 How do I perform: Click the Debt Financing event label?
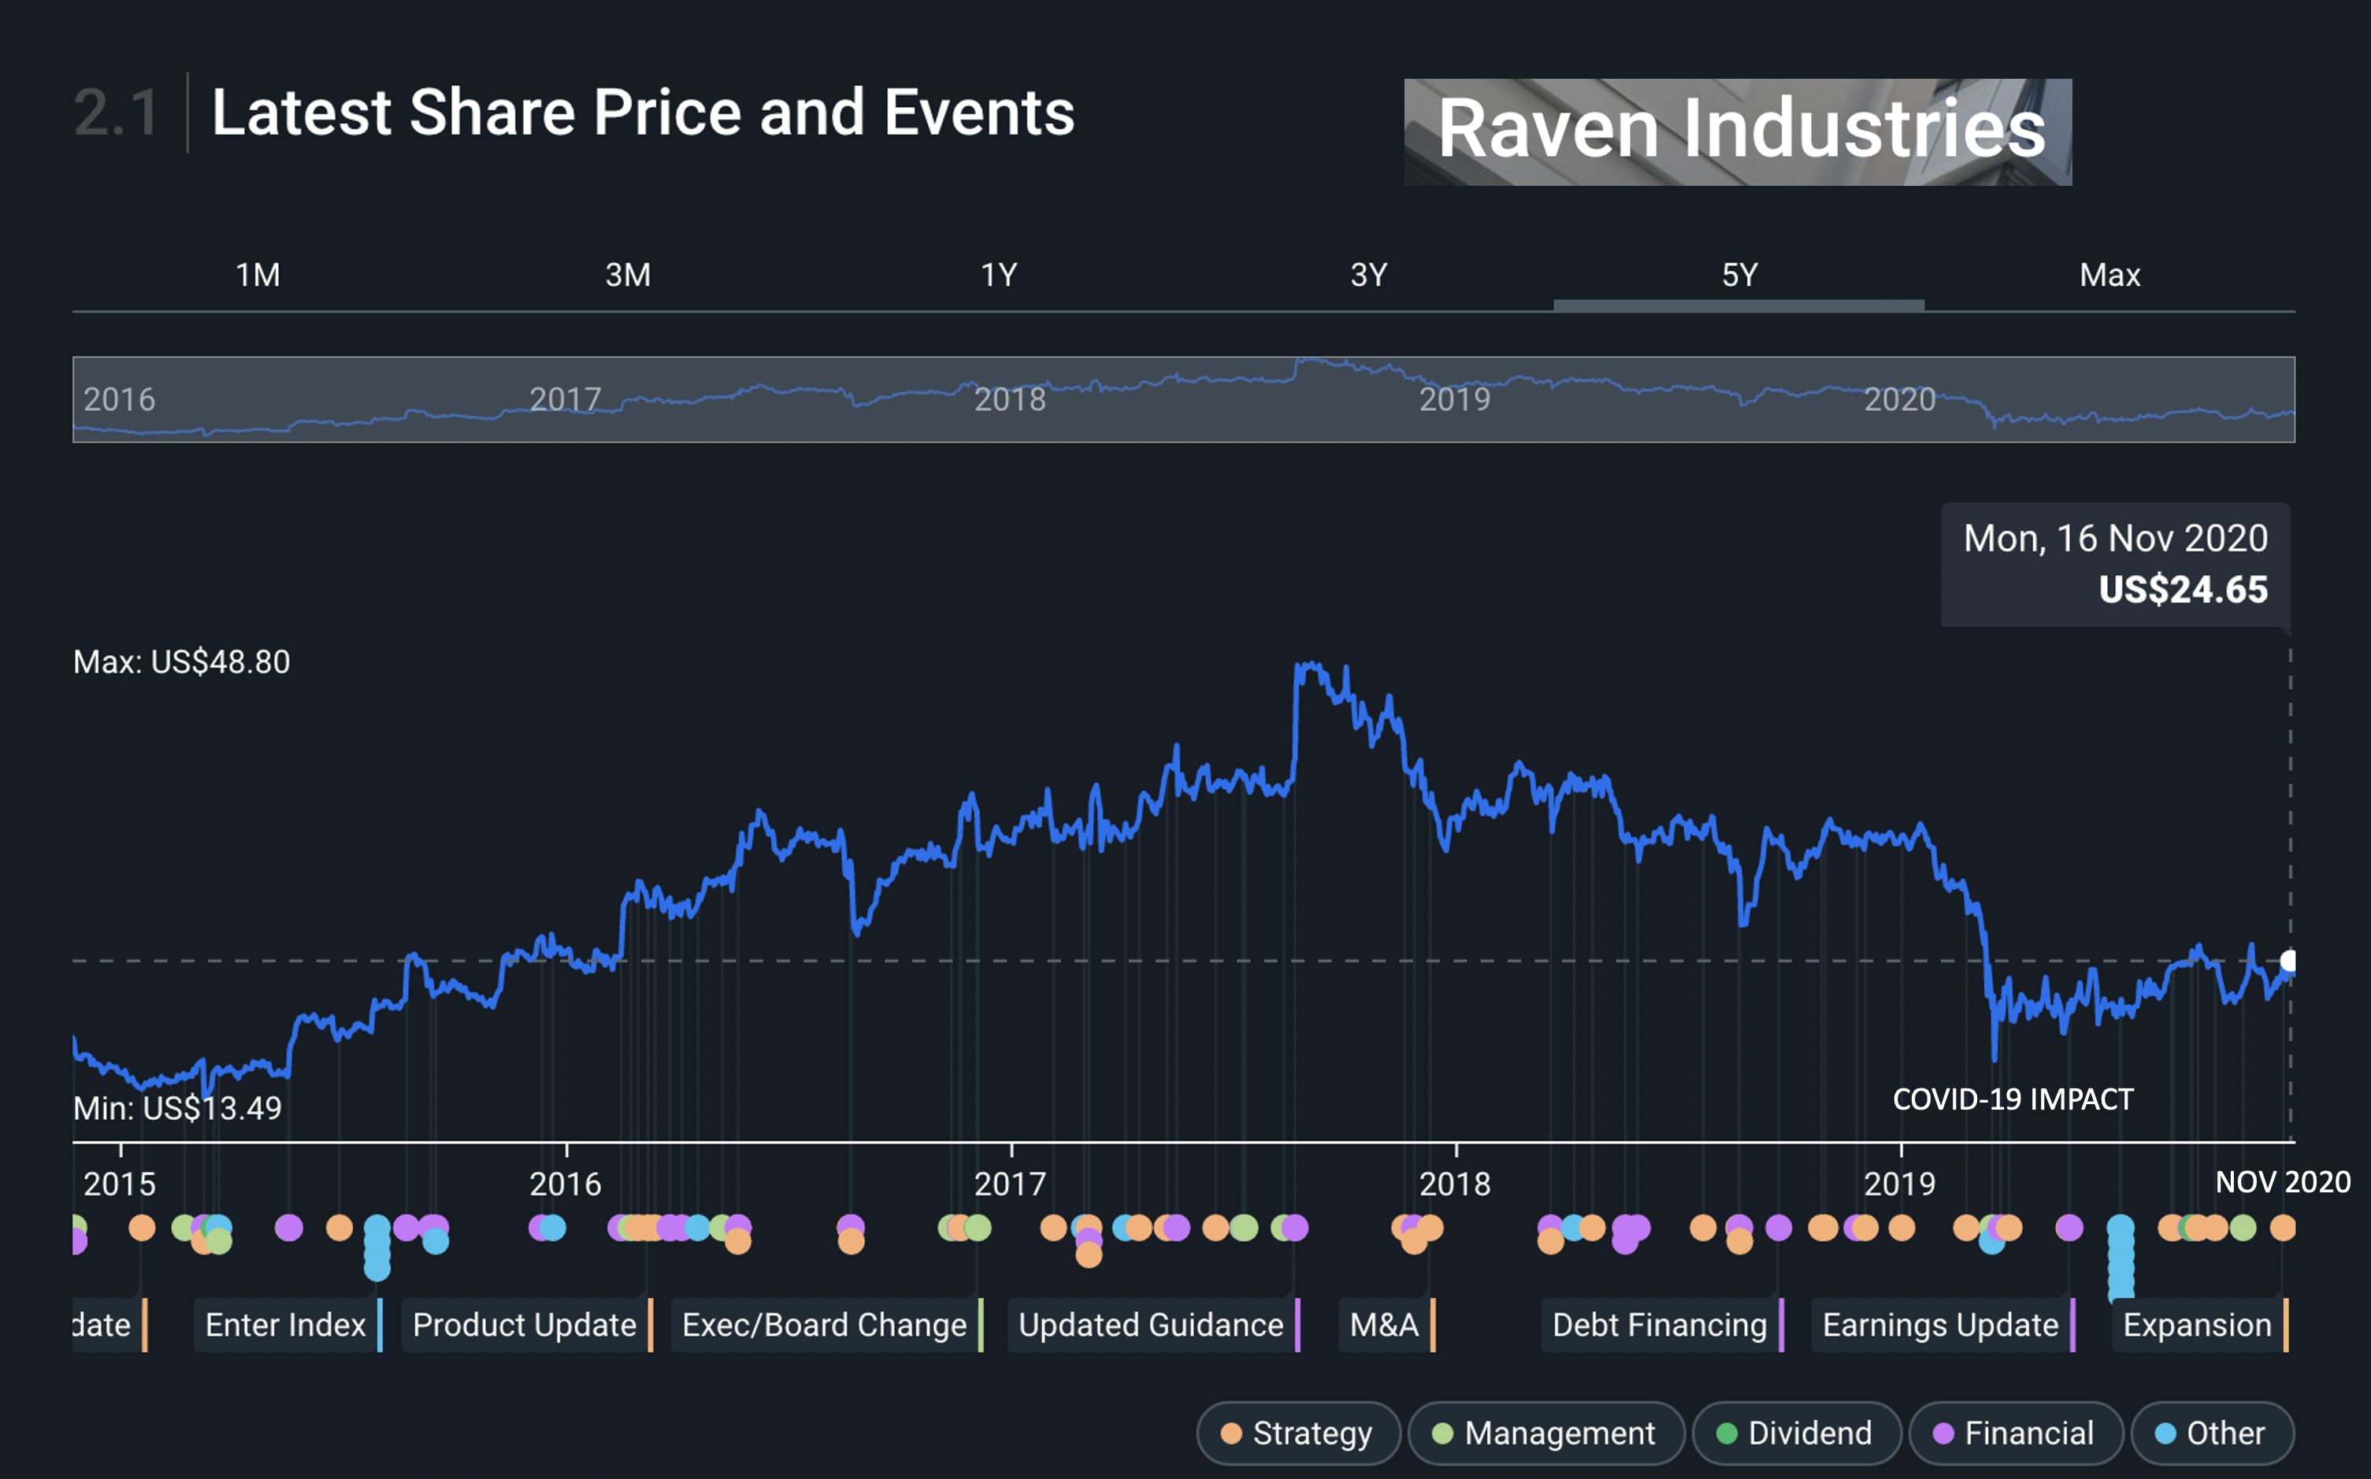click(x=1659, y=1325)
